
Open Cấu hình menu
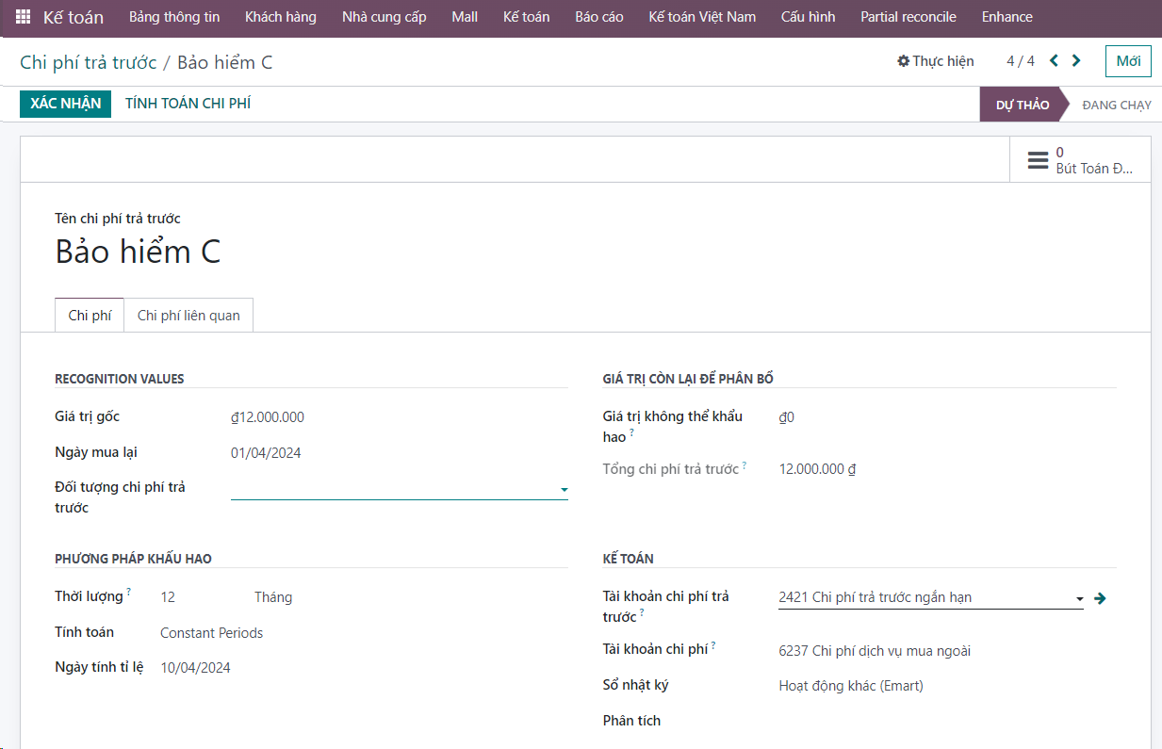click(809, 17)
